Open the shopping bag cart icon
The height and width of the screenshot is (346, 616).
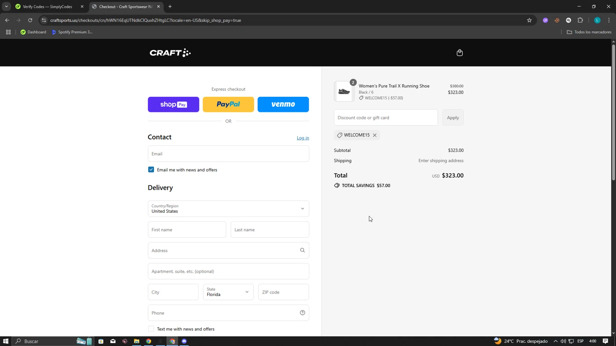(460, 52)
